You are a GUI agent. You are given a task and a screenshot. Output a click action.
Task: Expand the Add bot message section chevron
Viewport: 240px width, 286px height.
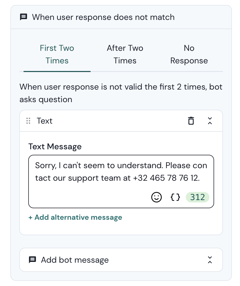point(210,260)
